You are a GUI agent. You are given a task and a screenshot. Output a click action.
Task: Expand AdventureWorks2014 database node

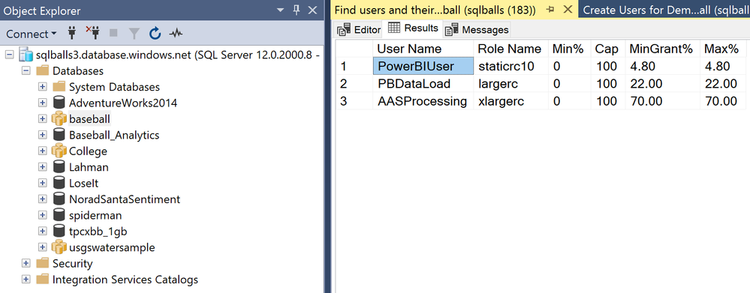42,103
